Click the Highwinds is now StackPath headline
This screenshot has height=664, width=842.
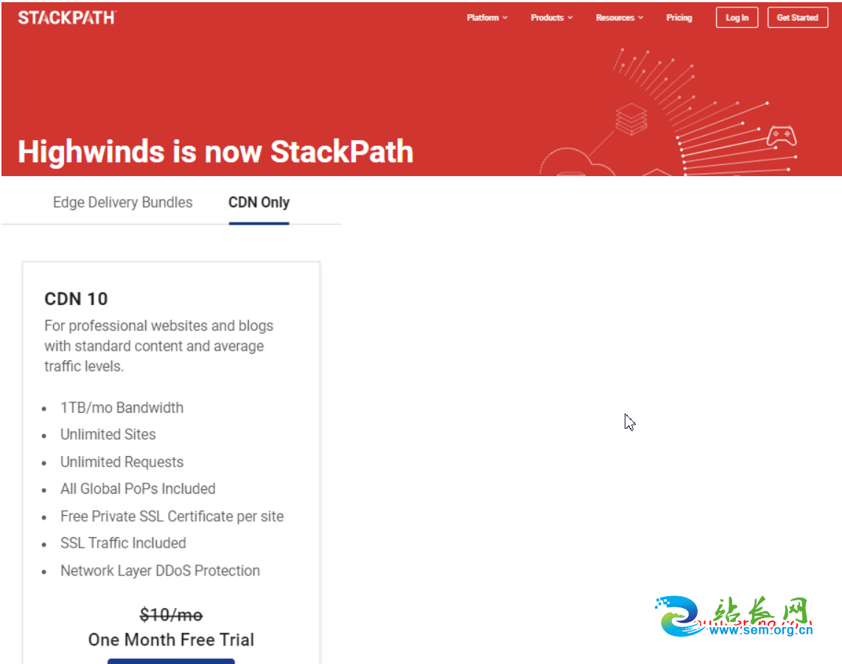tap(215, 152)
